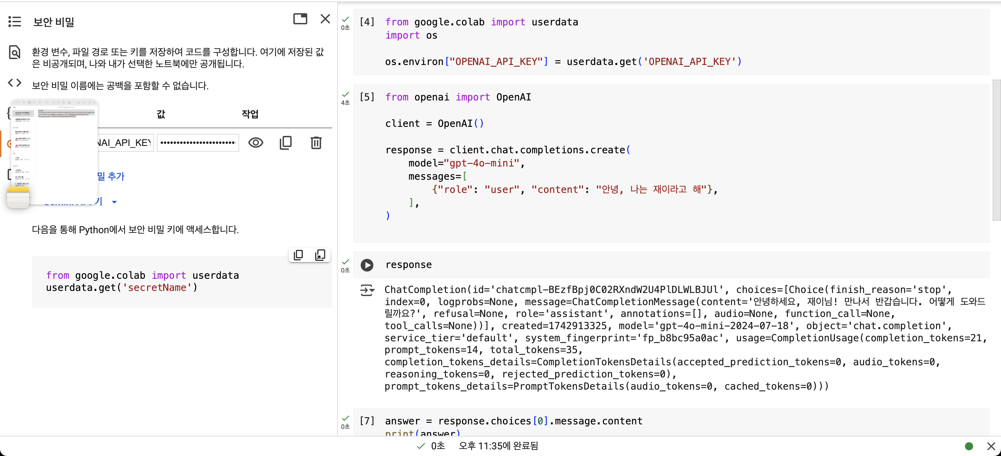Toggle the response cell output view
Viewport: 1001px width, 456px height.
(x=367, y=290)
